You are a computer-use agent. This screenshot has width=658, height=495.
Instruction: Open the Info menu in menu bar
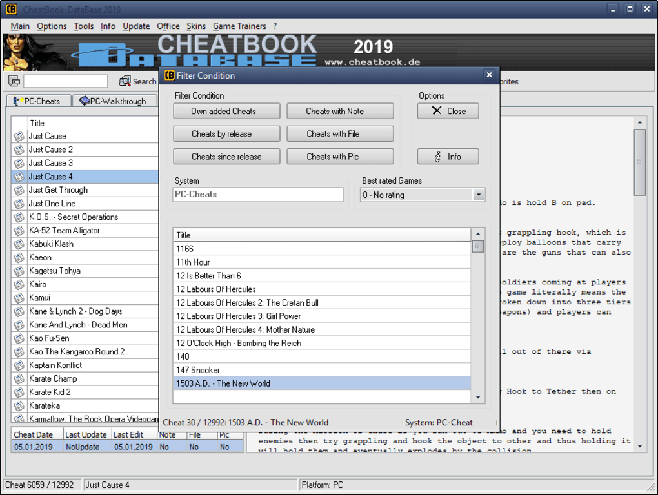[x=108, y=26]
